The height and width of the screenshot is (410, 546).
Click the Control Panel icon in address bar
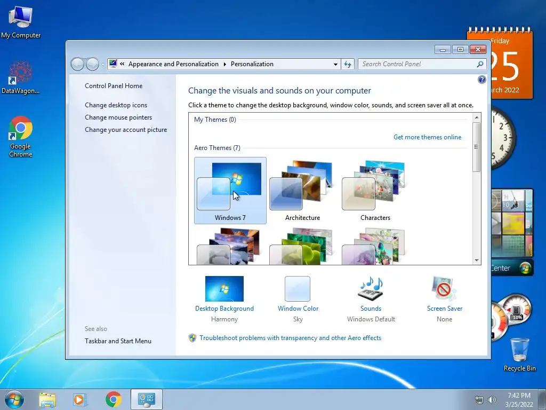(113, 64)
